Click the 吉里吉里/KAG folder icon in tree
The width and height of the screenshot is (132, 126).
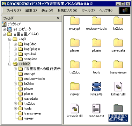[x=9, y=34]
